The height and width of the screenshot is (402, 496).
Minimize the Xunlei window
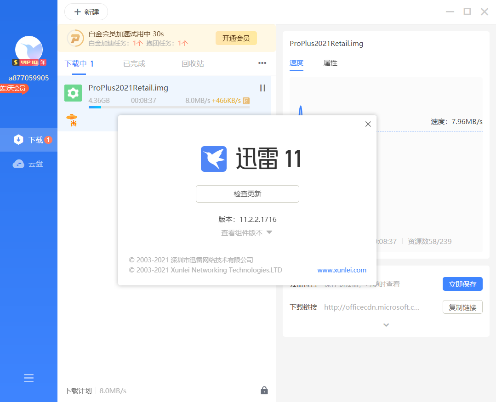pos(450,11)
